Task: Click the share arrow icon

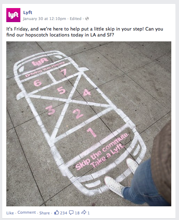Action: [84, 212]
